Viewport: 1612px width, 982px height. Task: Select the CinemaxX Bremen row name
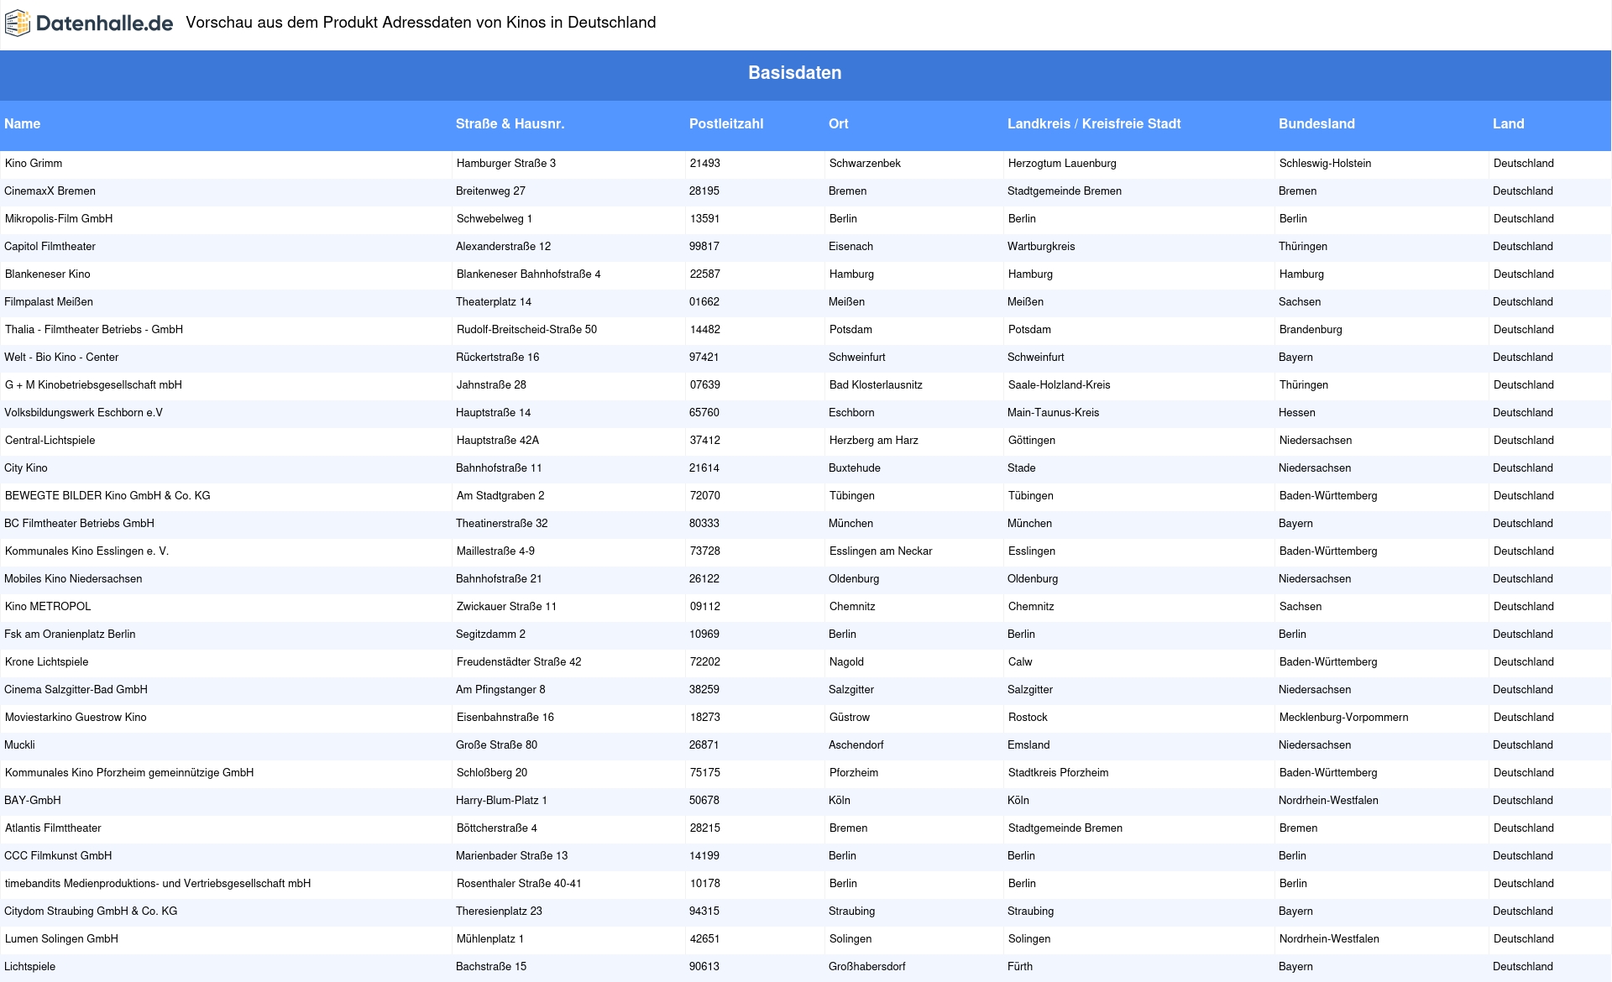(x=50, y=191)
